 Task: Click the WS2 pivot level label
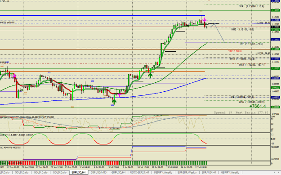[x=252, y=102]
